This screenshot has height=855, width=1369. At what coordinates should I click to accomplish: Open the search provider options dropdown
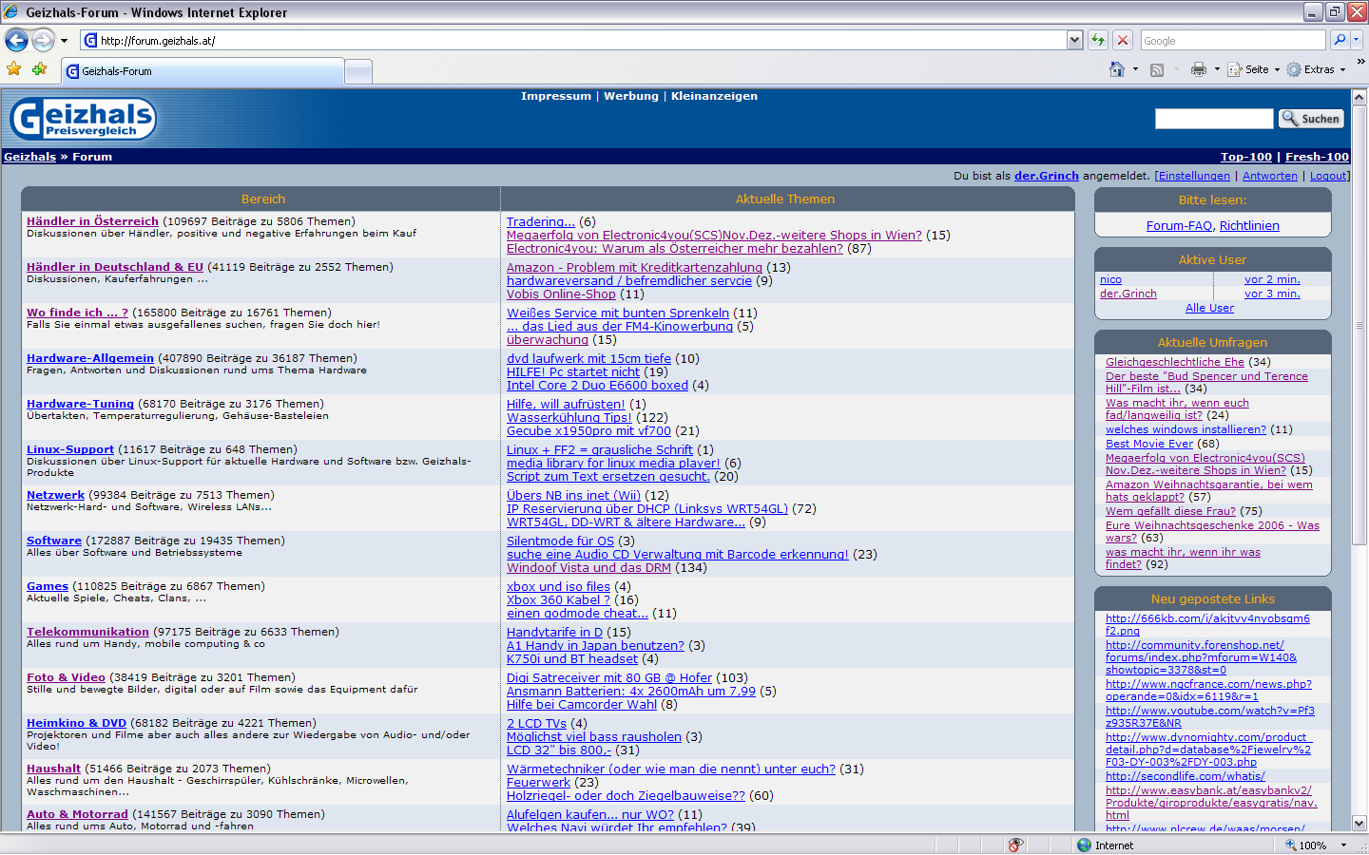1357,40
